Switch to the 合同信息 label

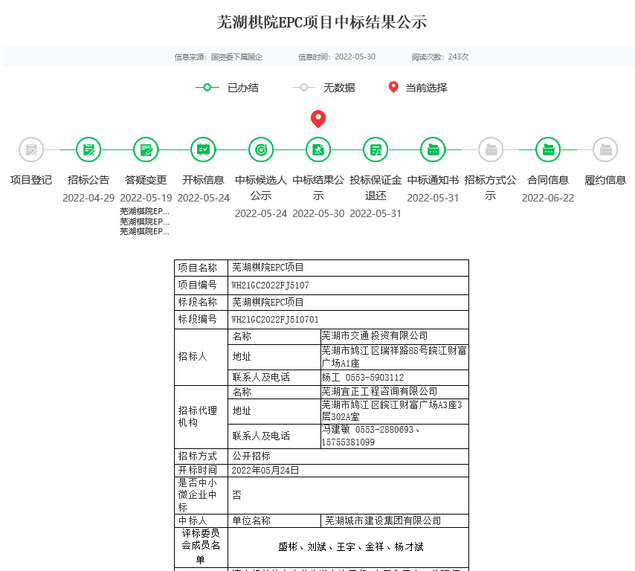548,180
